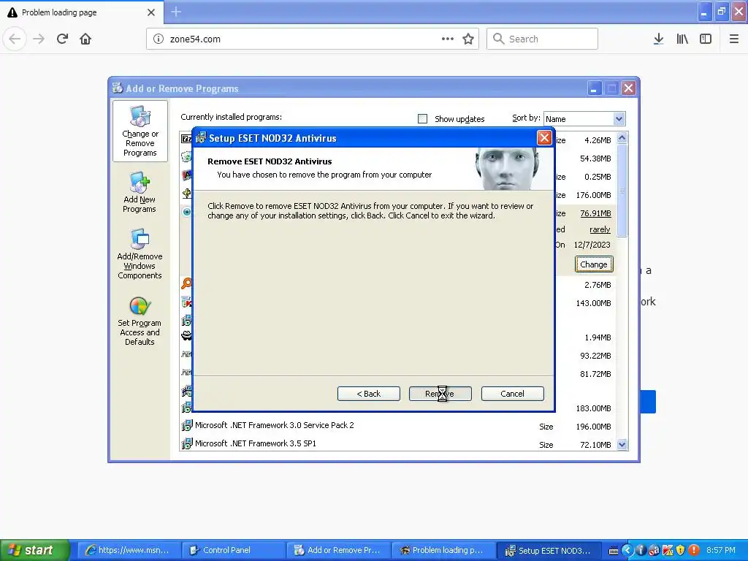Cancel the ESET NOD32 removal wizard
Screen dimensions: 748x561
512,394
